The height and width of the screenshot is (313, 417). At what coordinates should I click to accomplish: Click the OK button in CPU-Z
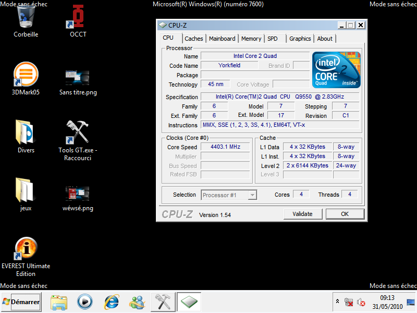click(345, 214)
